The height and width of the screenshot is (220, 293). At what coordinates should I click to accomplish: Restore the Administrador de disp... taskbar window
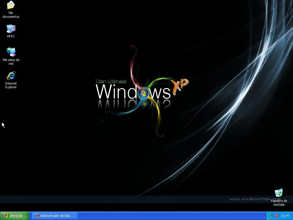point(55,216)
